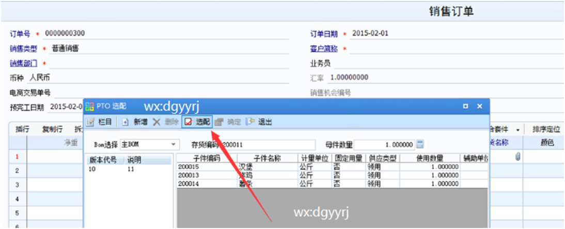Screen dimensions: 565x229
Task: Select component row 200015
Action: pyautogui.click(x=332, y=167)
